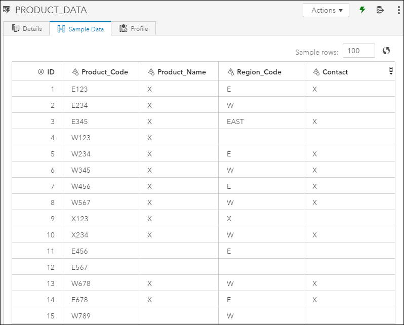Screen dimensions: 404x325
Task: Switch to the Details tab
Action: click(27, 29)
